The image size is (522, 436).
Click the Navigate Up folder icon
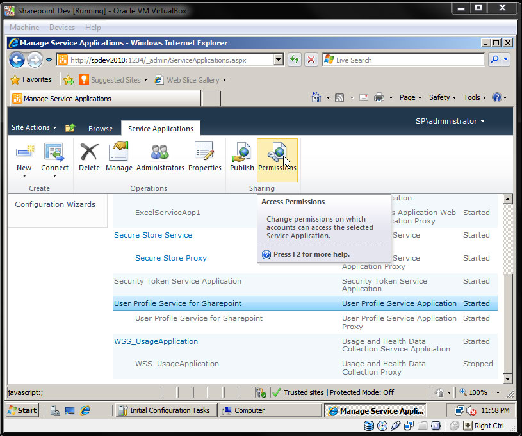click(x=70, y=128)
